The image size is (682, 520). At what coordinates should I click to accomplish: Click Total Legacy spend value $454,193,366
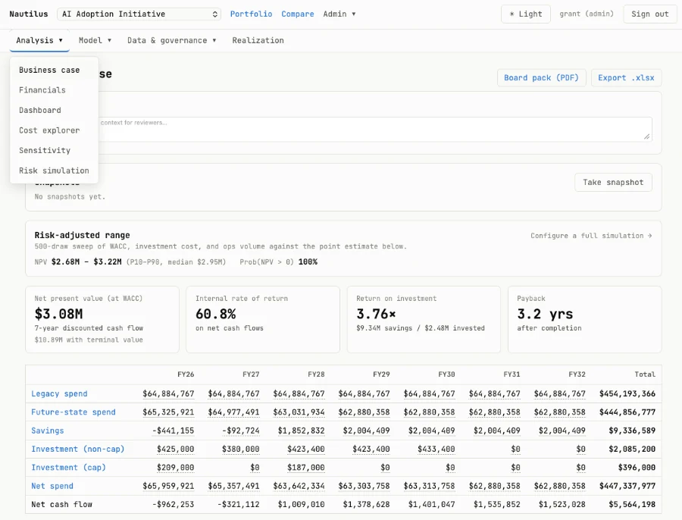click(627, 394)
